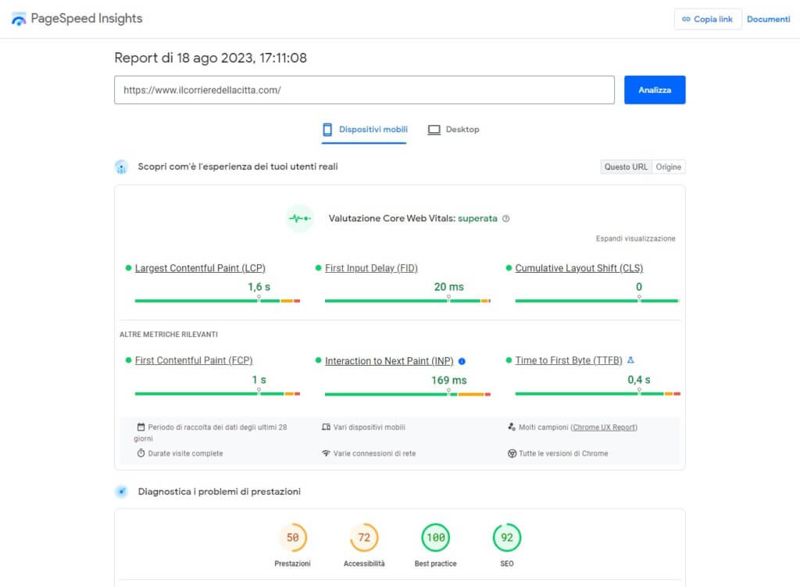Select the Questo URL toggle
Screen dimensions: 800x587
(626, 167)
